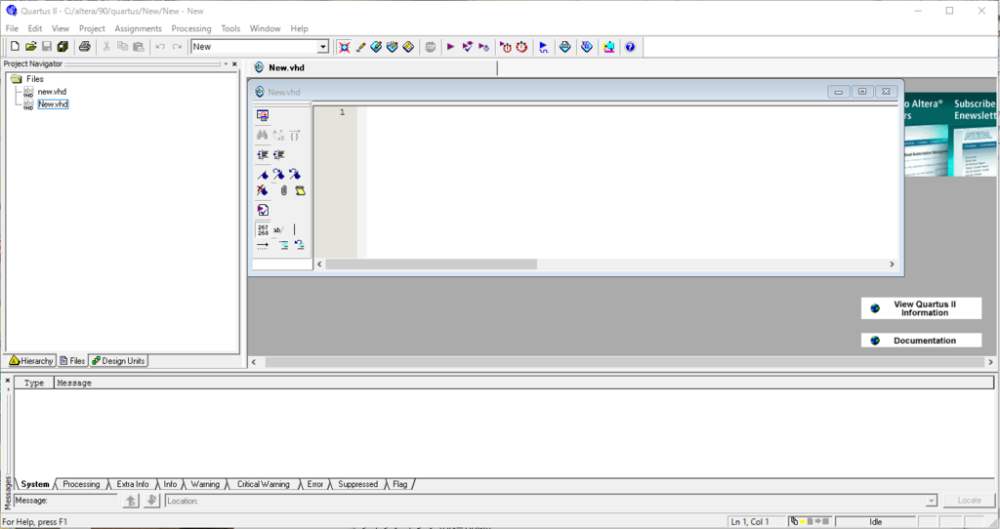
Task: Click the editor horizontal scrollbar thumb
Action: pyautogui.click(x=431, y=264)
